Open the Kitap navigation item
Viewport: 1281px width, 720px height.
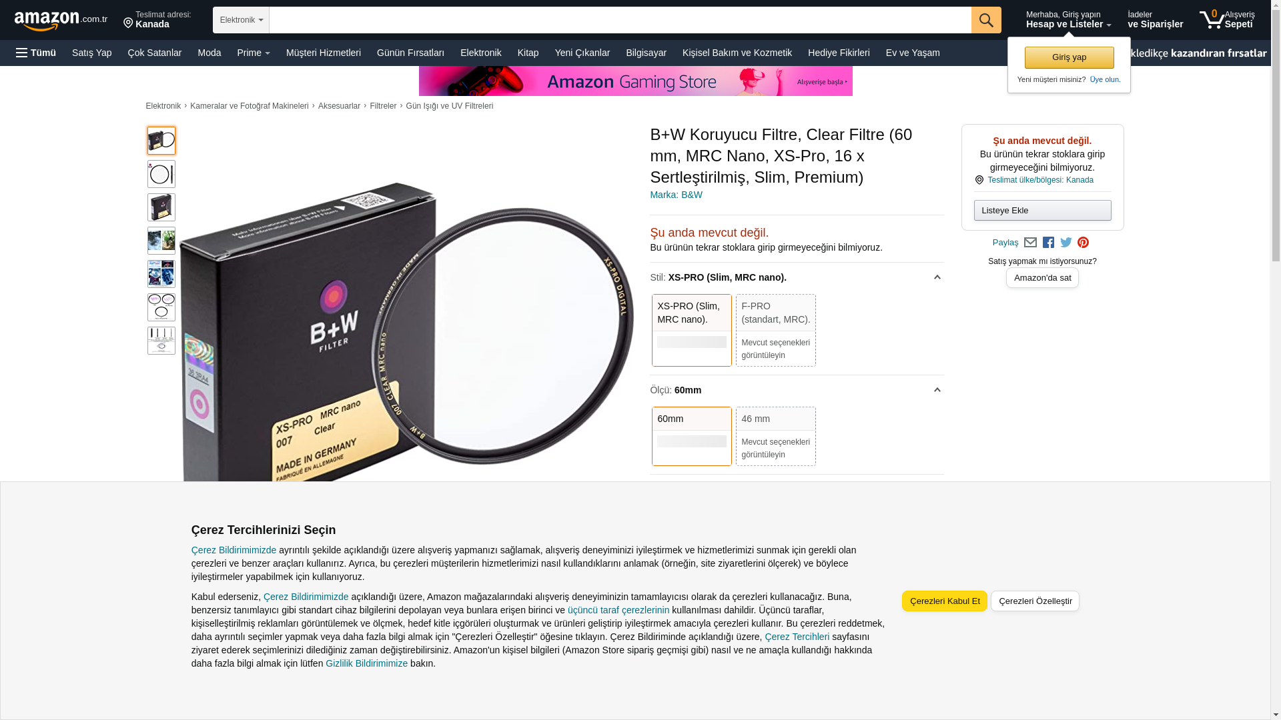coord(528,53)
